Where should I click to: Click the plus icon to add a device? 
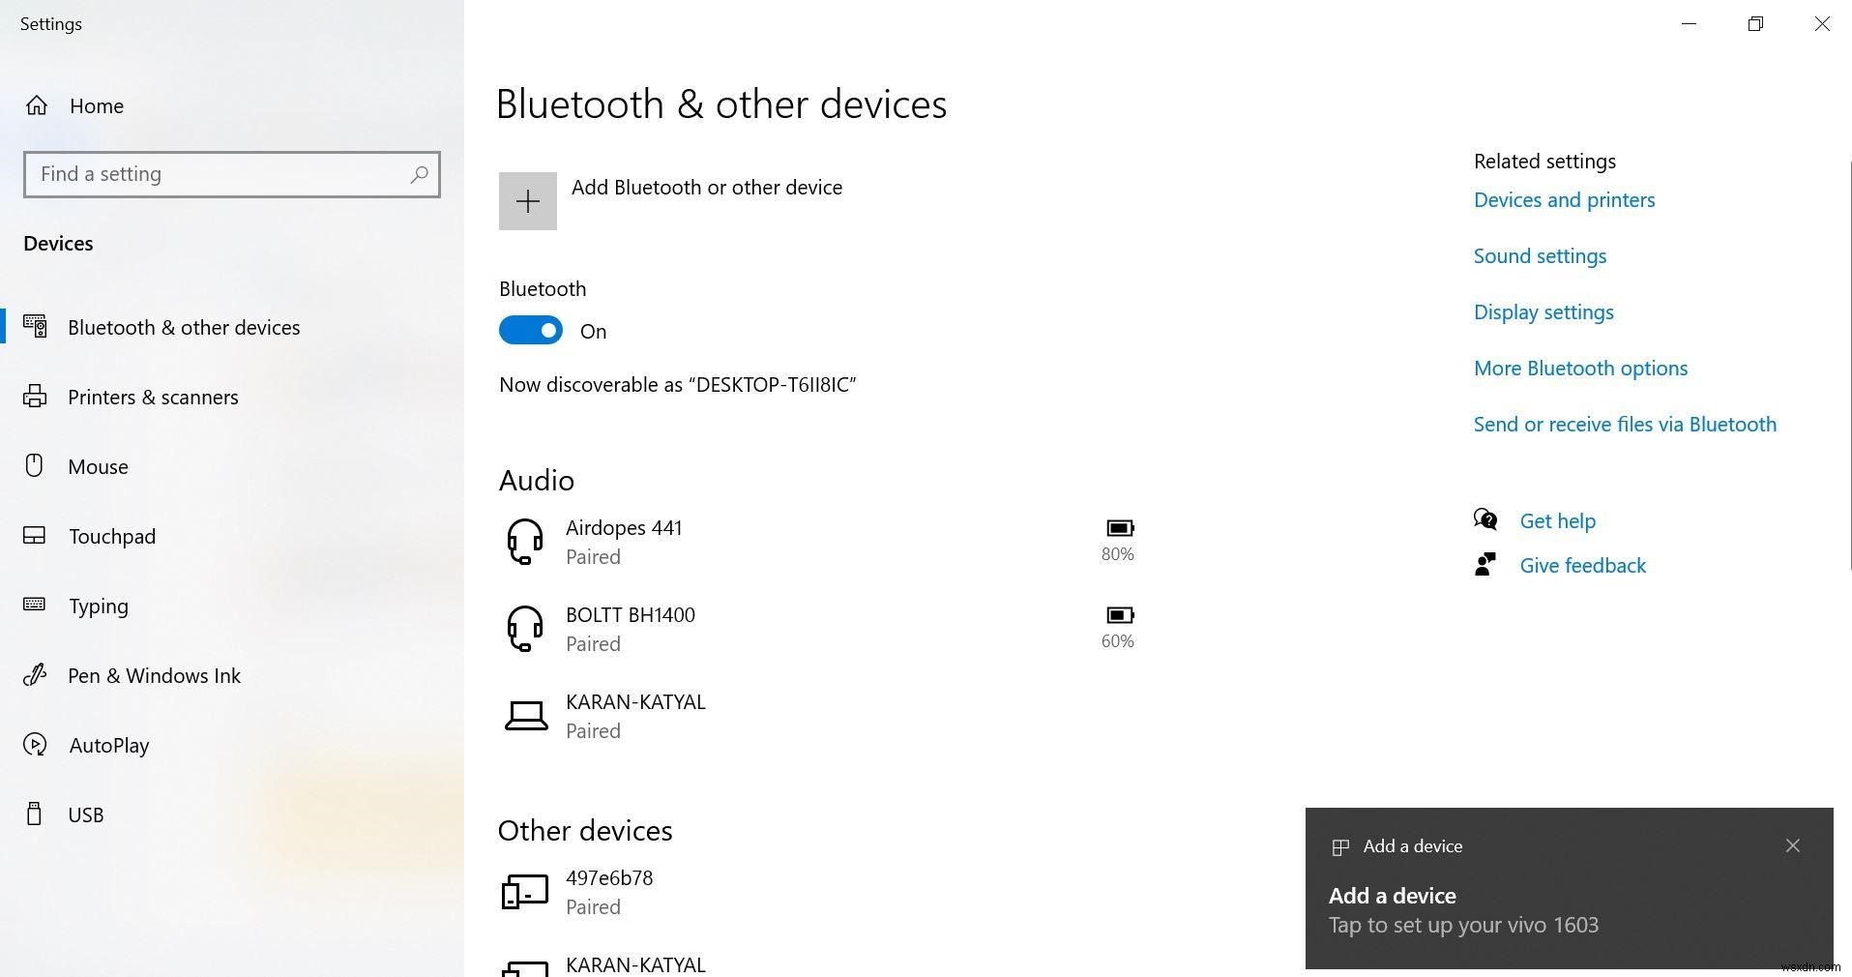pos(527,201)
